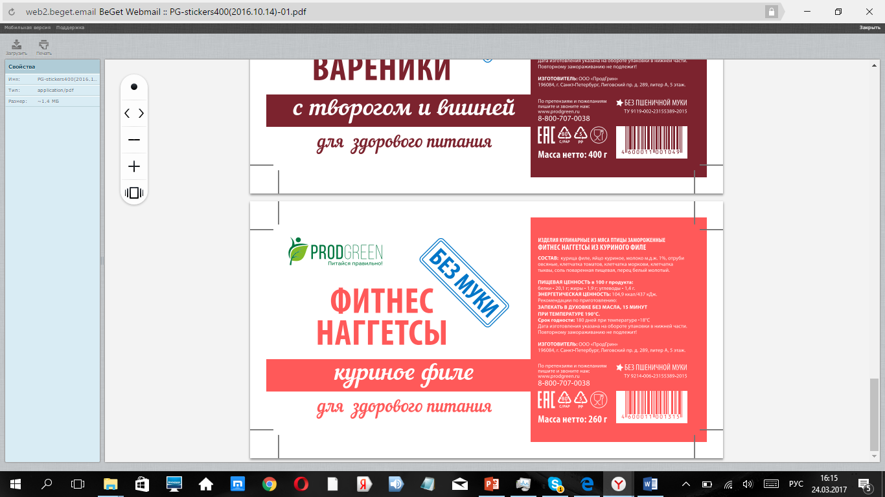Select the PDF viewer dot tool button
Viewport: 885px width, 497px height.
134,87
